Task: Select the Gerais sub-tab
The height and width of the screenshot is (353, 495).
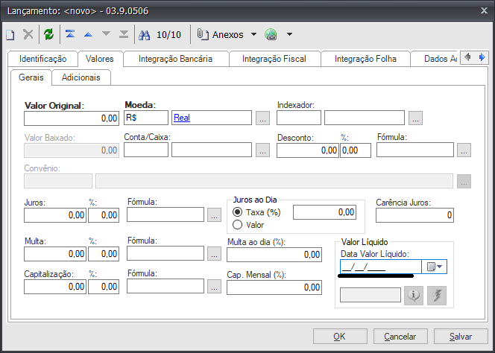Action: [x=31, y=77]
